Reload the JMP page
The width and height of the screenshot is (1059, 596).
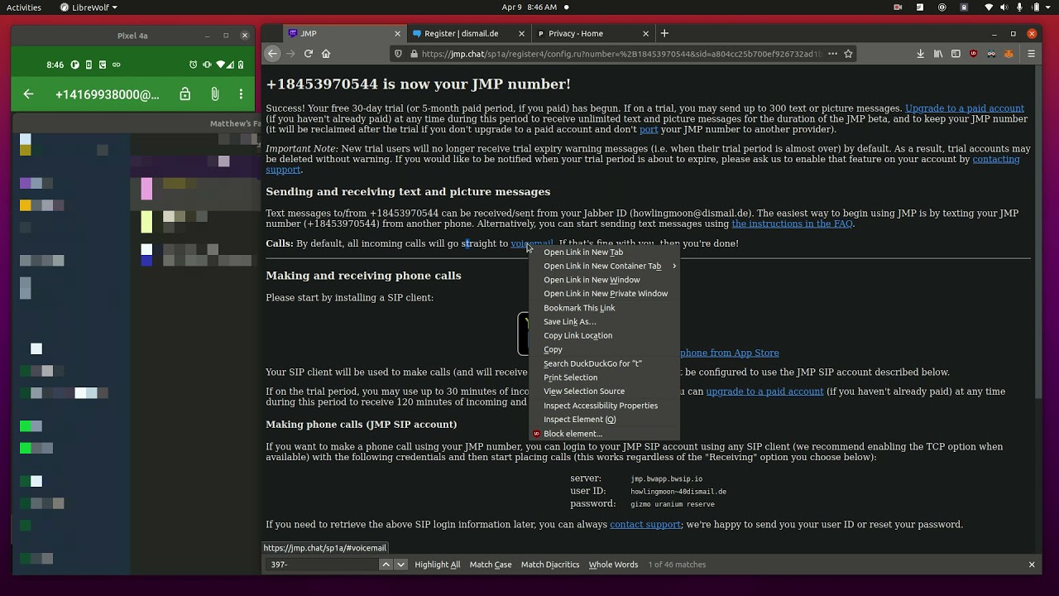(x=309, y=53)
